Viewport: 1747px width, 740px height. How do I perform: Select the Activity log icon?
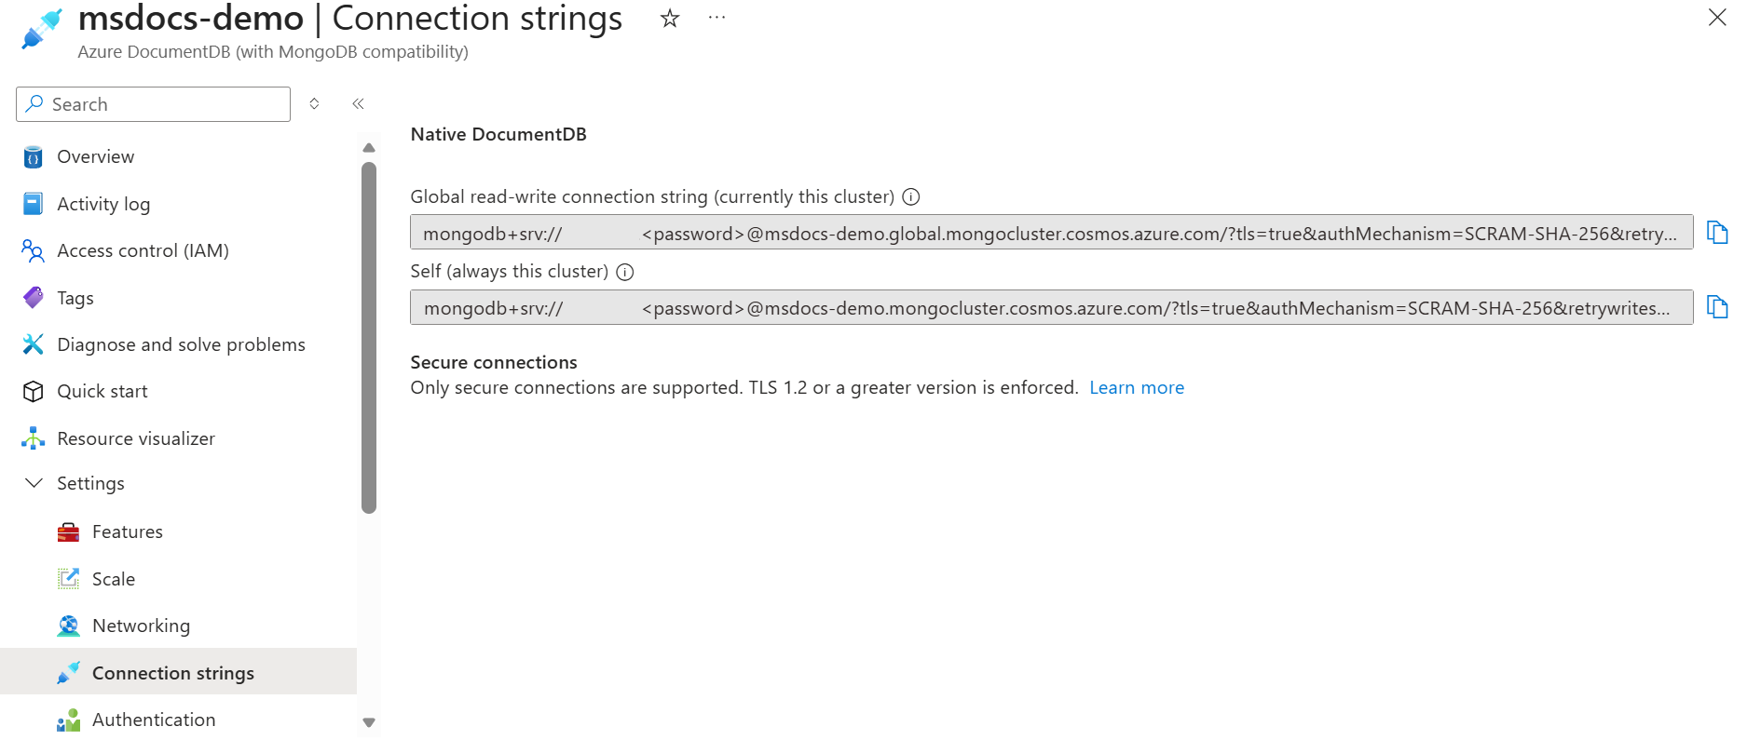32,203
